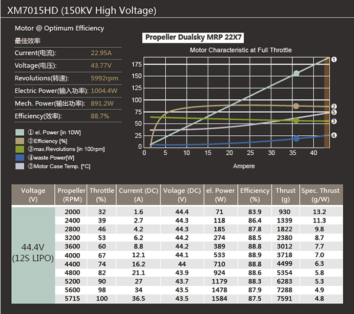Click circled marker 1 at chart's top right
This screenshot has width=354, height=314.
pos(334,60)
